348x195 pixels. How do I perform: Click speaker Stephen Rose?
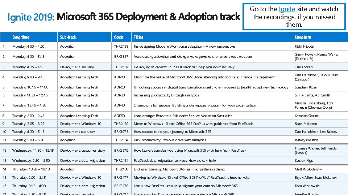click(x=305, y=87)
